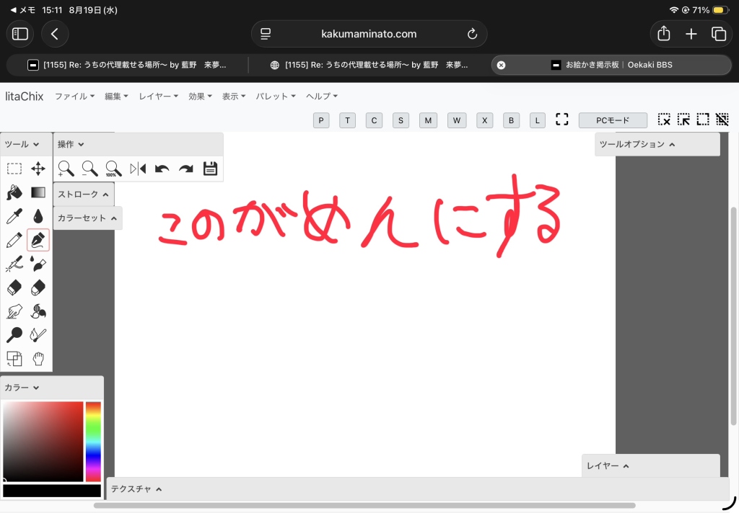Expand the ツールオプション panel
The image size is (739, 513).
657,145
